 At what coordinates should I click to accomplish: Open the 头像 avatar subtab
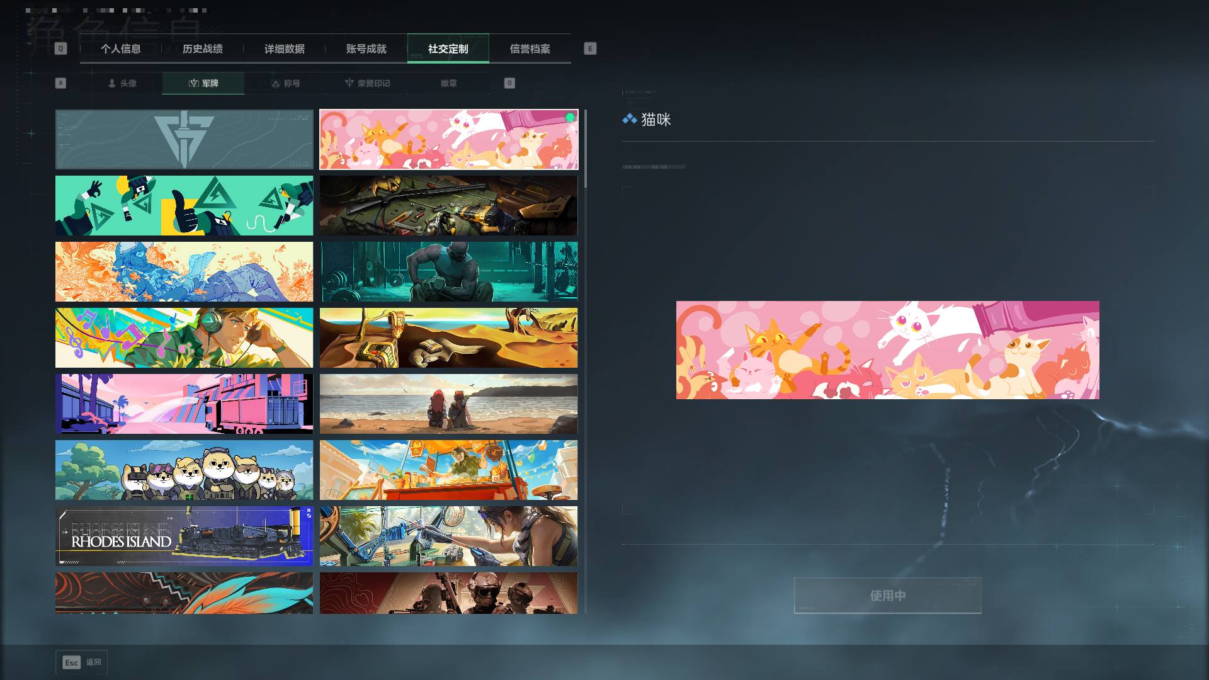coord(122,83)
